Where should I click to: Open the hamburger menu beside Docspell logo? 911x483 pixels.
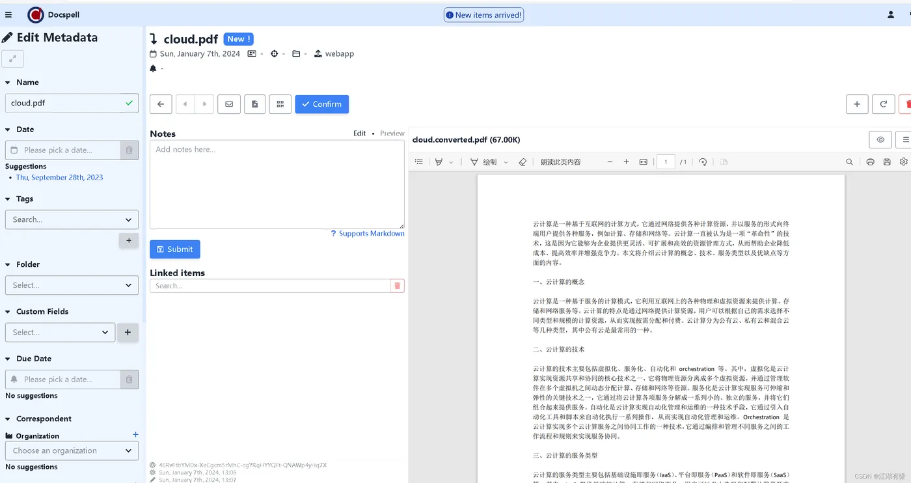[8, 14]
